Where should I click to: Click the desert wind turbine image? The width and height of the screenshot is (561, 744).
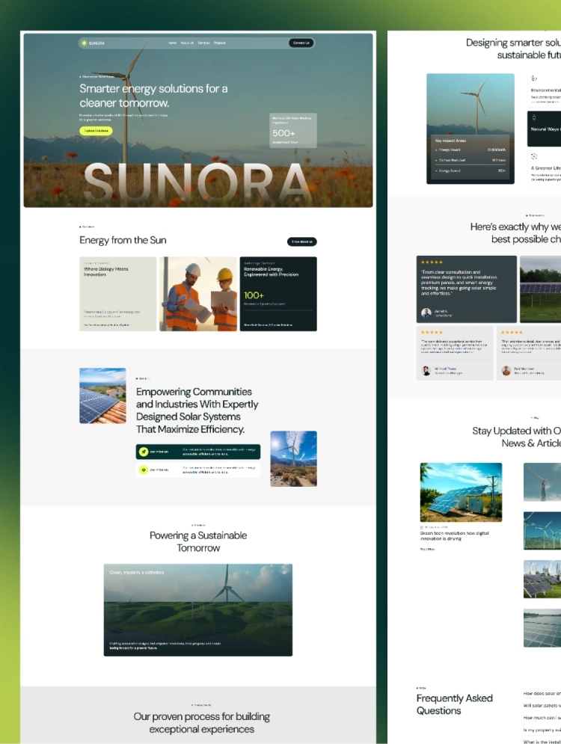click(293, 458)
